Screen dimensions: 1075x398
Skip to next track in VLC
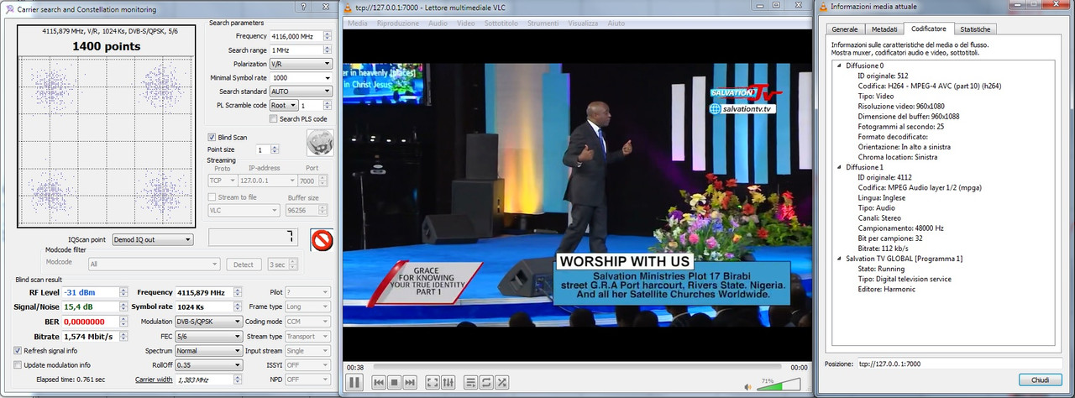[410, 382]
